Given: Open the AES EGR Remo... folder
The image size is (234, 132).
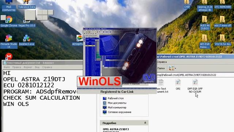Looking at the screenshot, I should (205, 41).
